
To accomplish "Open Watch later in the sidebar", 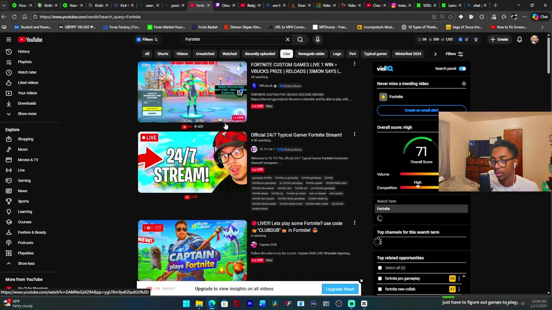I will [27, 72].
